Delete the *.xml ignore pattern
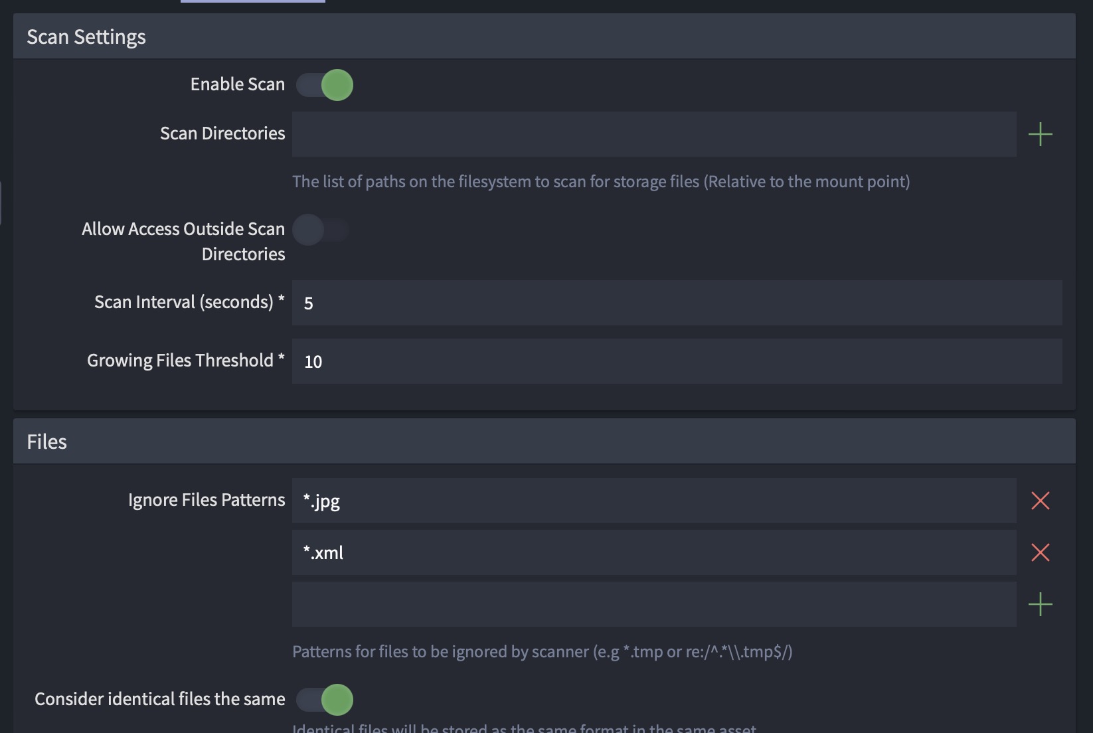The height and width of the screenshot is (733, 1093). pyautogui.click(x=1040, y=552)
